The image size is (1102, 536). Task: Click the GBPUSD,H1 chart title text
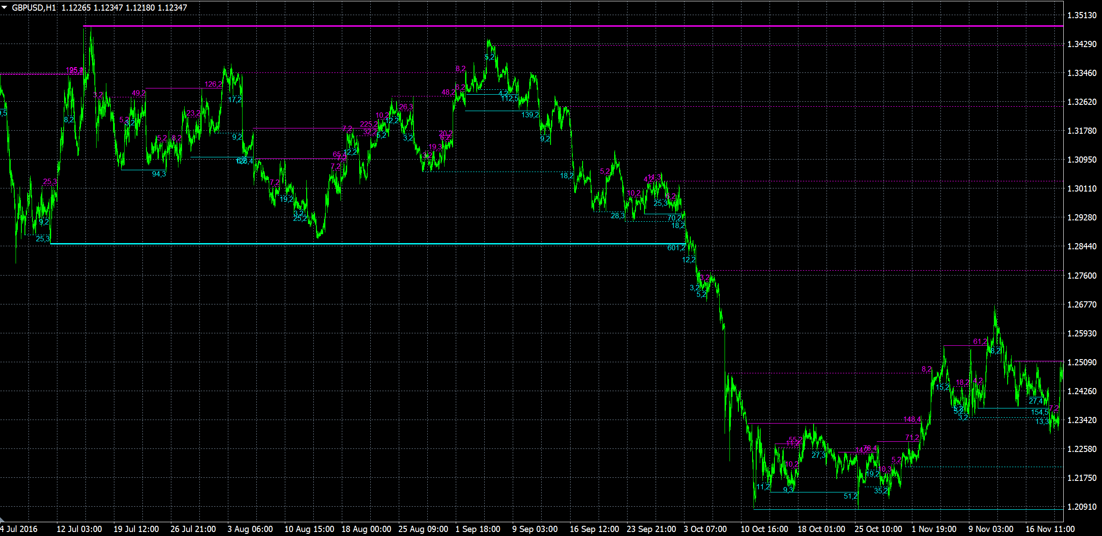(34, 8)
